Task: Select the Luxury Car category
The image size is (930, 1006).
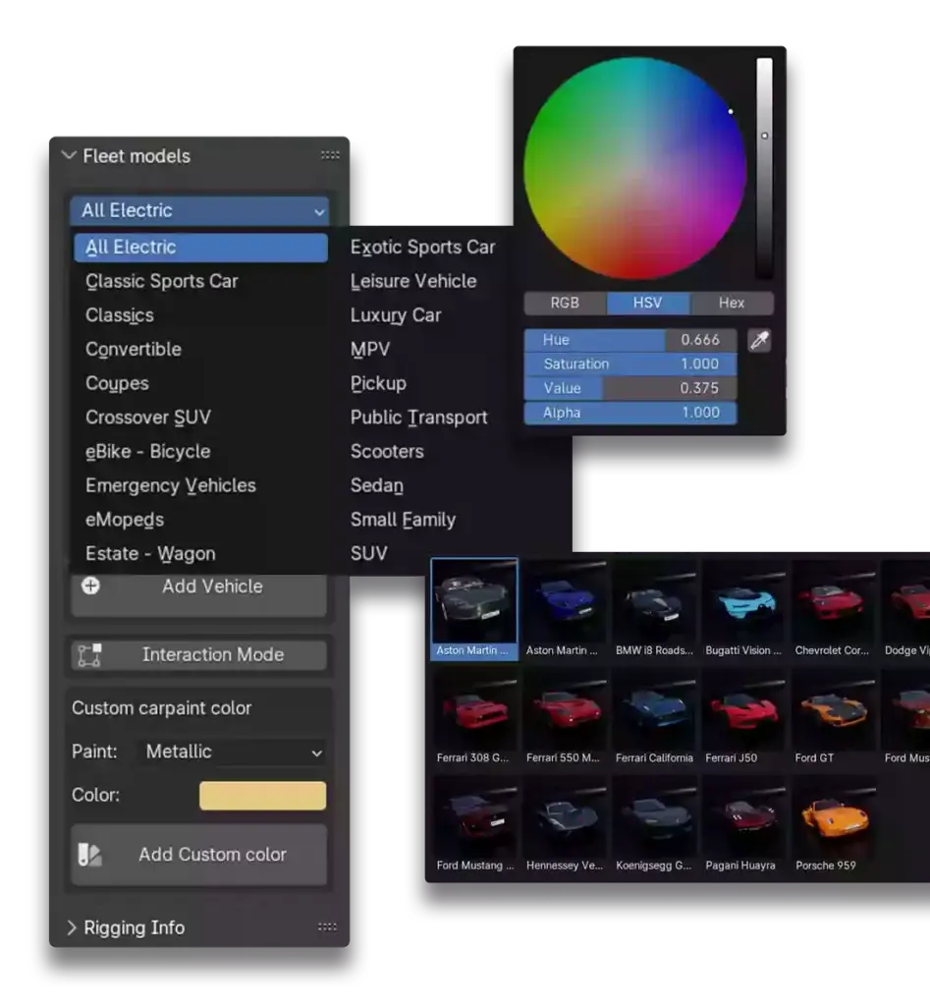Action: coord(396,315)
